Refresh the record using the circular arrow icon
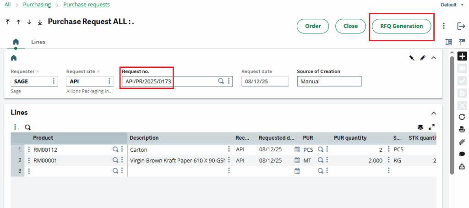The image size is (469, 208). tap(462, 117)
